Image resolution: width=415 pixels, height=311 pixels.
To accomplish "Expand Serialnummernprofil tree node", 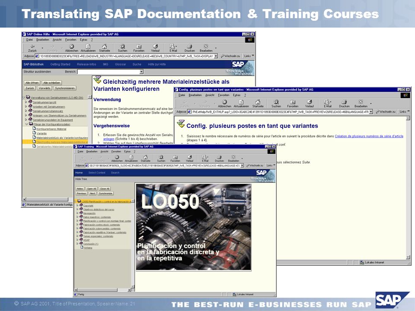I will click(26, 102).
